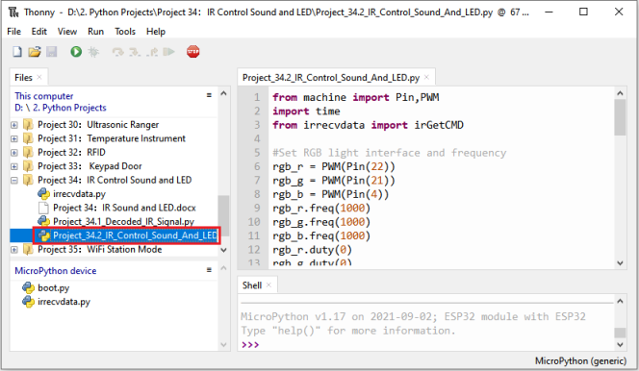This screenshot has width=639, height=371.
Task: Click the Resume toolbar icon
Action: point(168,52)
